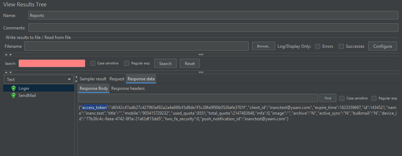This screenshot has height=156, width=402.
Task: Tick the Successes checkbox
Action: click(x=341, y=46)
